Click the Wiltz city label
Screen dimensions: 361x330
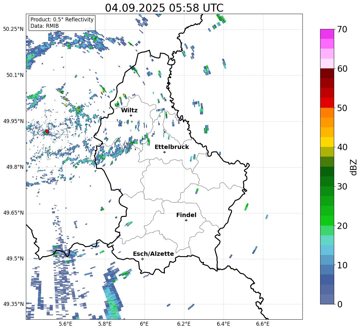tap(129, 111)
